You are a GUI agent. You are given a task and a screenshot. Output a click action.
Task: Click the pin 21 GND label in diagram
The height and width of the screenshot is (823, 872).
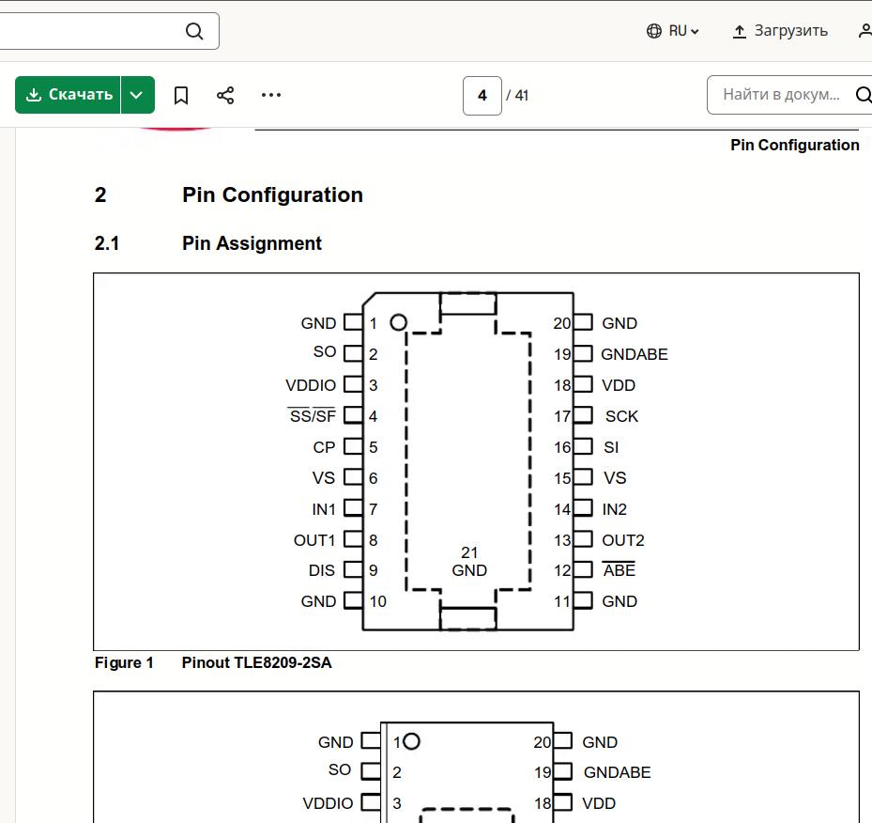pyautogui.click(x=469, y=562)
